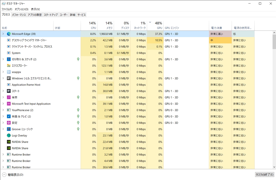Click the 映画 & テレビ icon
The height and width of the screenshot is (180, 276).
tap(9, 116)
